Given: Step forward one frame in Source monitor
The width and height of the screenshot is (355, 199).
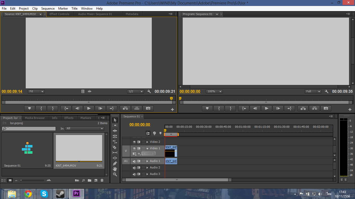Looking at the screenshot, I should click(x=100, y=108).
